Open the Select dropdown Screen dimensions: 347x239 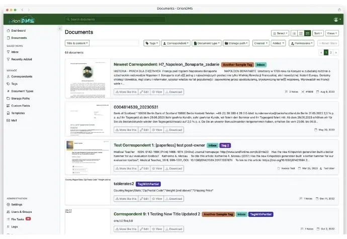coord(280,33)
